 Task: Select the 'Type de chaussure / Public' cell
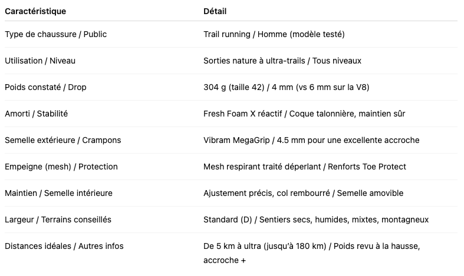[x=55, y=34]
